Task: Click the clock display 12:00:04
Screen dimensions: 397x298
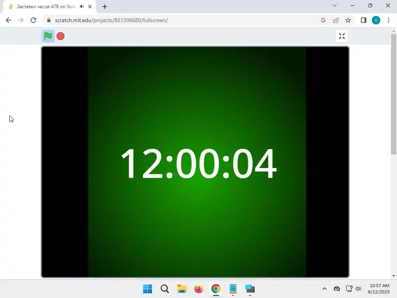Action: [199, 164]
